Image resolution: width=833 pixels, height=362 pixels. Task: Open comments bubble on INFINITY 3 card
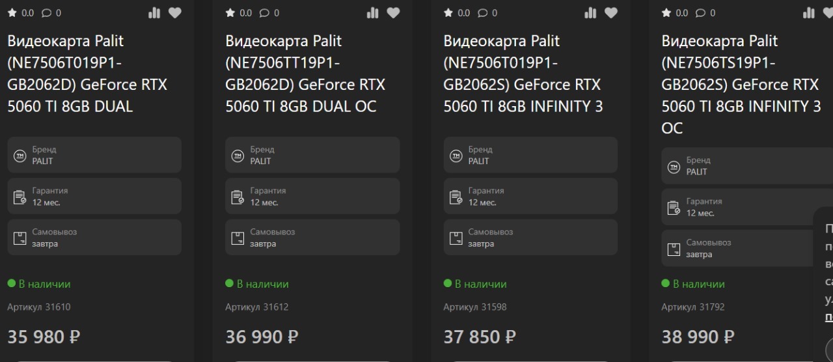click(x=487, y=12)
